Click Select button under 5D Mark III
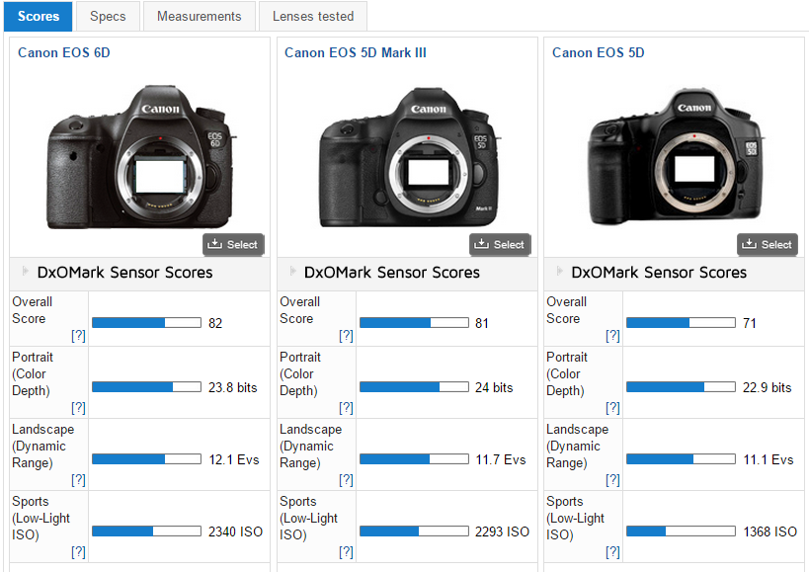This screenshot has width=809, height=572. pyautogui.click(x=500, y=244)
